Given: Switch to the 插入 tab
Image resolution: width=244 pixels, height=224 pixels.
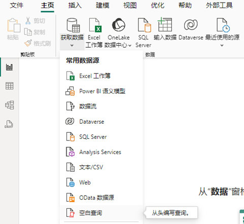Looking at the screenshot, I should tap(75, 6).
